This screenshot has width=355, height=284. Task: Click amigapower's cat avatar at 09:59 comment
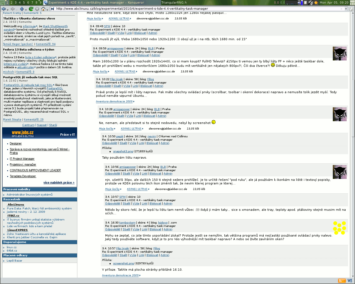pos(339,54)
